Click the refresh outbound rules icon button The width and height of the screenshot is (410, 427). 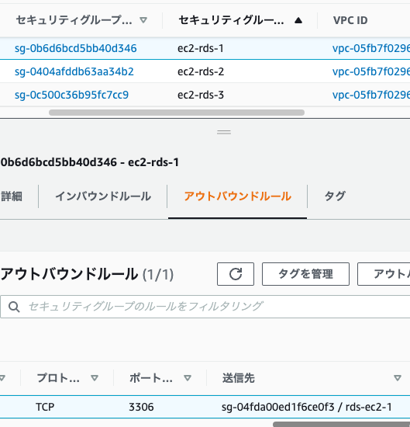[x=236, y=274]
